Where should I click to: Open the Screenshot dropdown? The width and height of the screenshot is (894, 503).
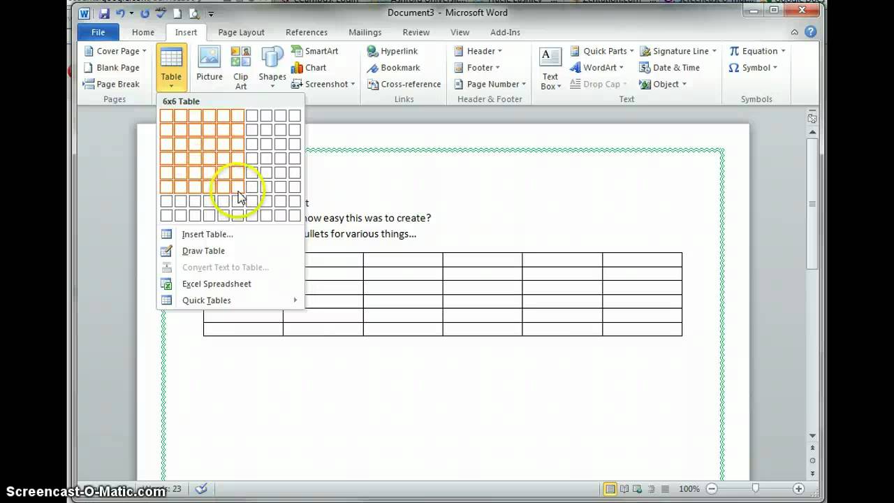point(323,84)
